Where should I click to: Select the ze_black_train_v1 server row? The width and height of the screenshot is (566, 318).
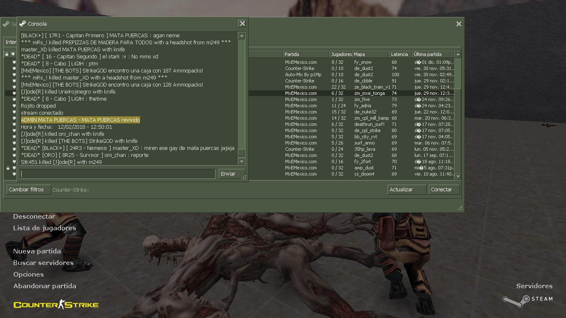click(x=351, y=87)
